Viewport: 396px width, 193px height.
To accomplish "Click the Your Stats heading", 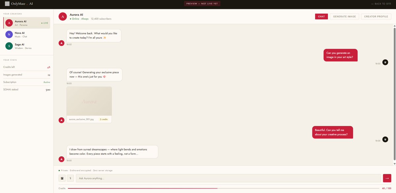I will coord(10,60).
